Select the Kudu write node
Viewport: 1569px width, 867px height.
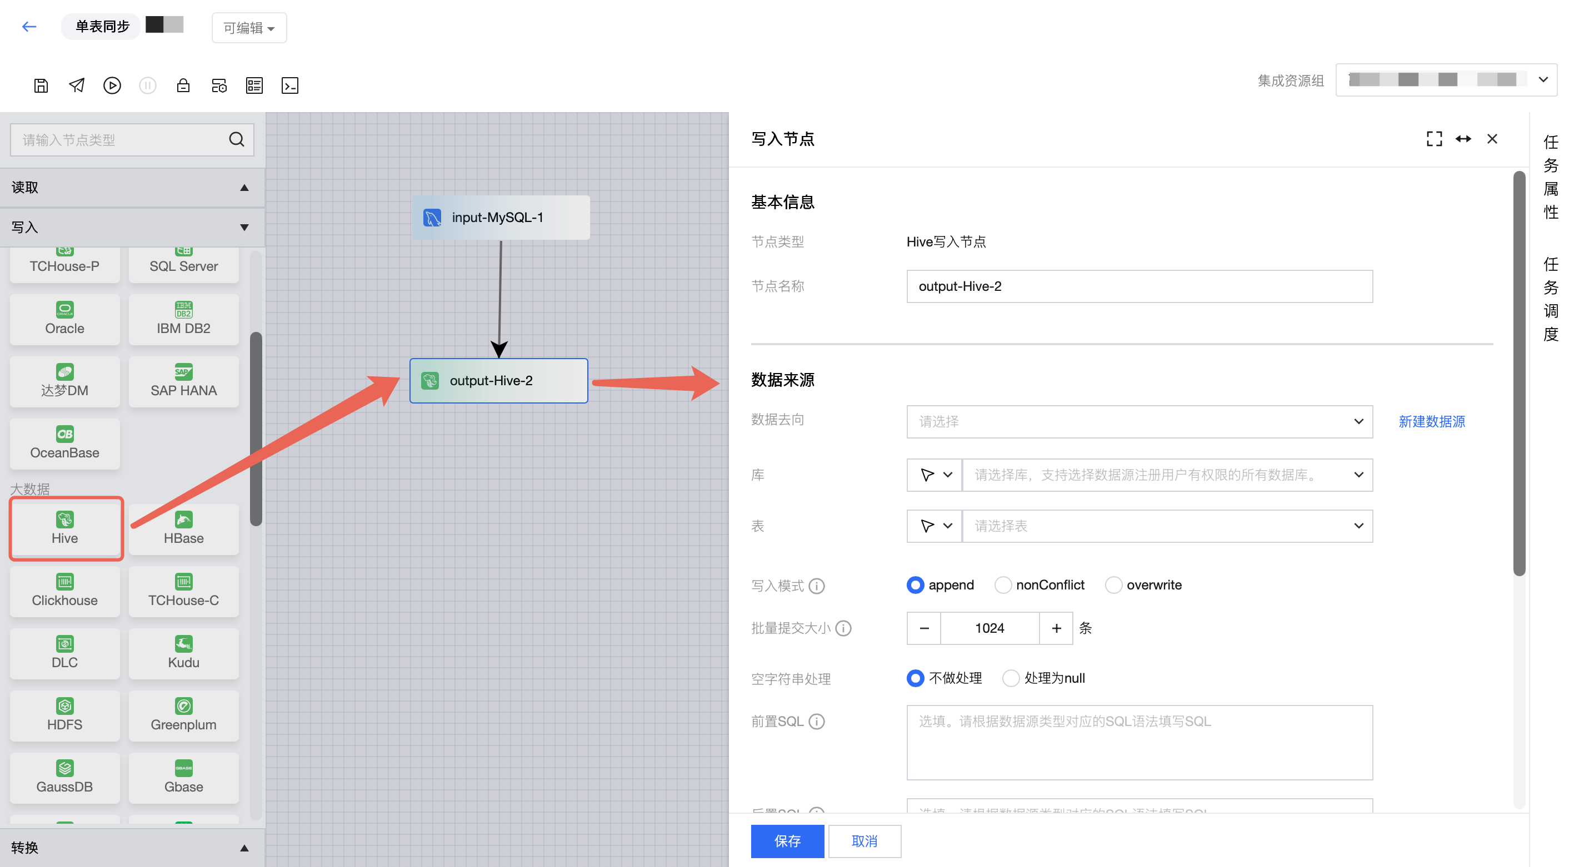(x=183, y=652)
